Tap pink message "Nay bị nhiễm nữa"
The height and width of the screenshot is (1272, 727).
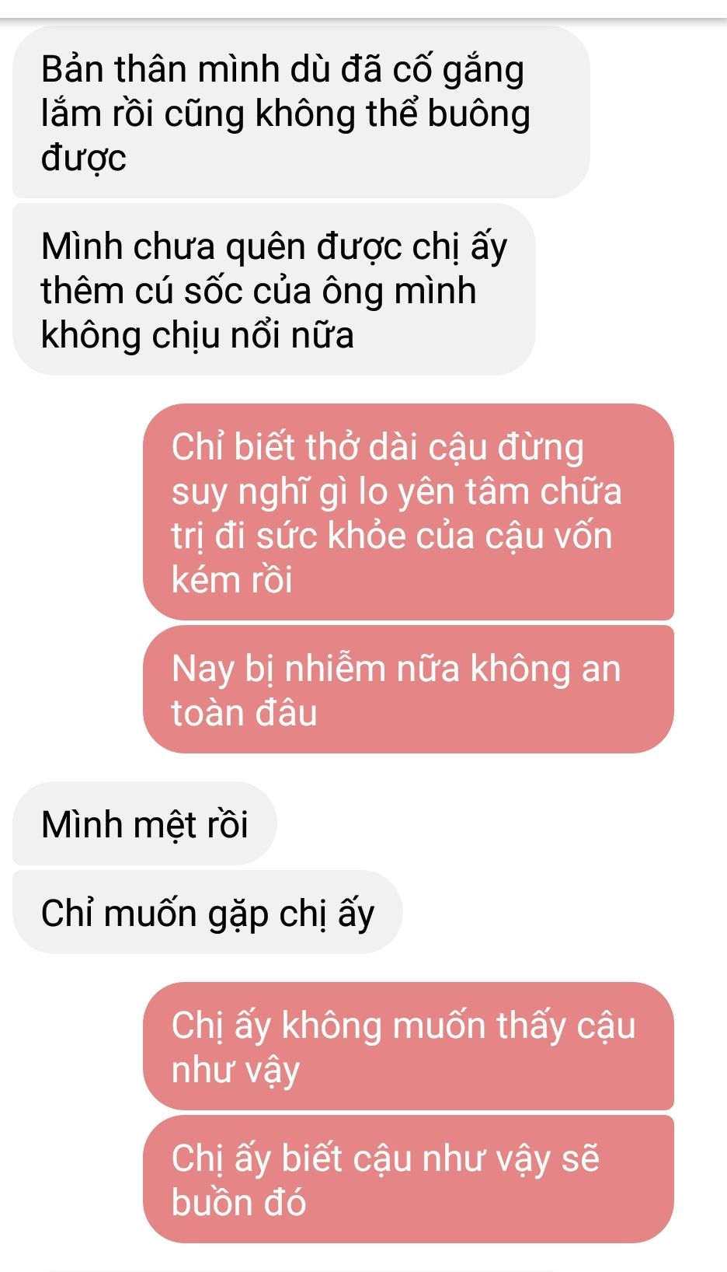pos(409,689)
